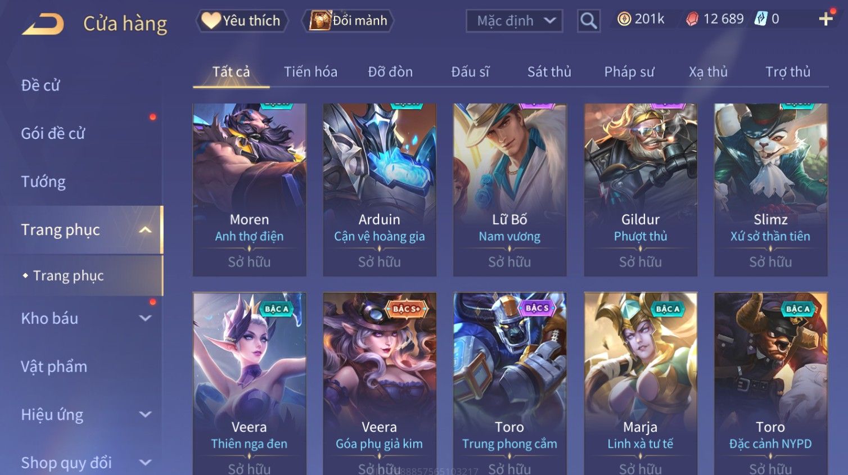Select Veera Góa phụ giả kim card

coord(380,383)
